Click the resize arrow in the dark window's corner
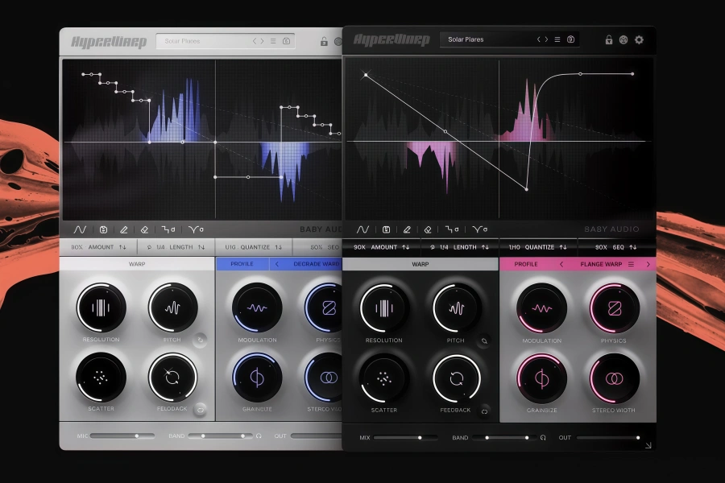Viewport: 725px width, 483px height. (648, 445)
